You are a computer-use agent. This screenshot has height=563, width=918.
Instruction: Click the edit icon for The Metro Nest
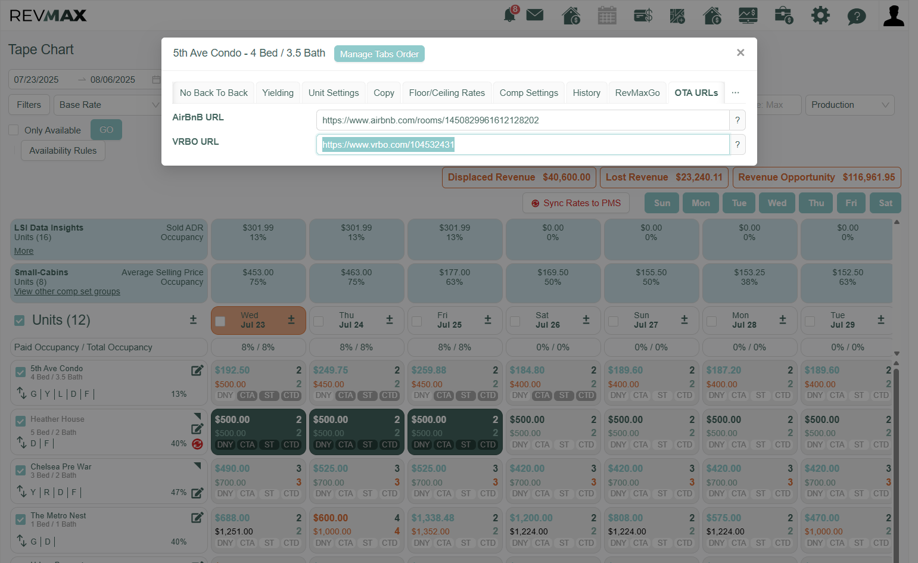[x=197, y=518]
